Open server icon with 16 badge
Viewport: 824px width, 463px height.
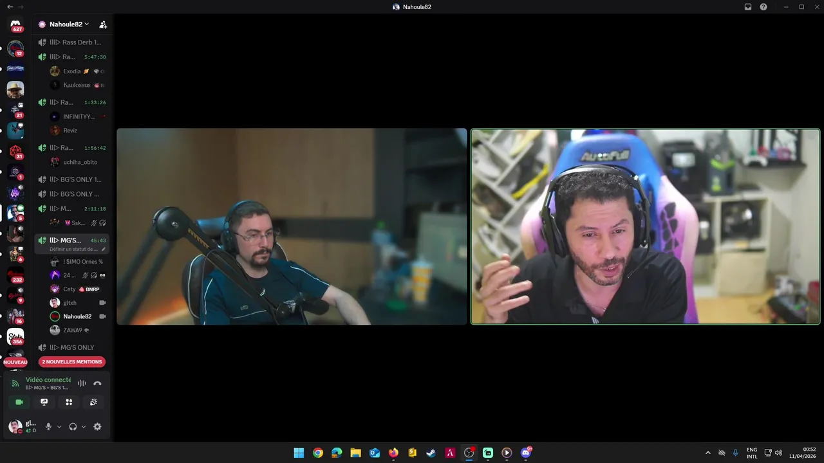(x=15, y=316)
